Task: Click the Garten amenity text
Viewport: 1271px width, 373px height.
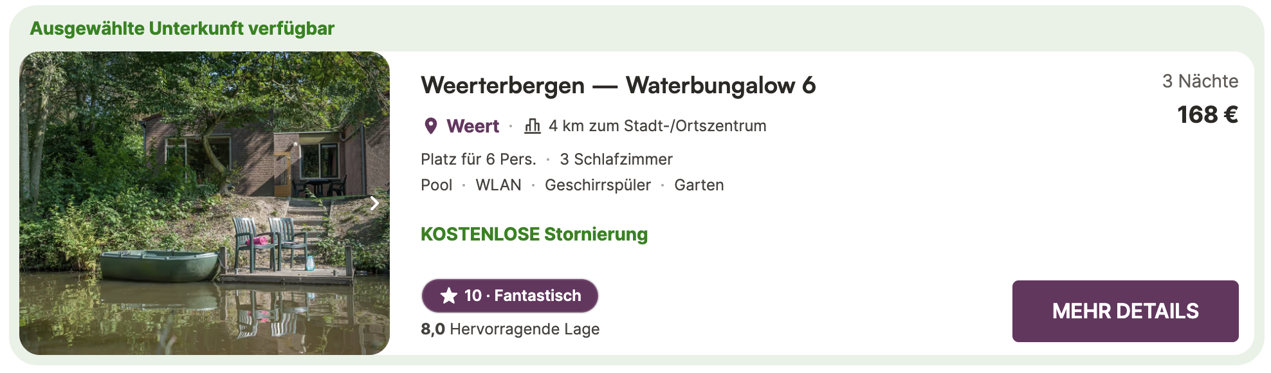Action: coord(699,185)
